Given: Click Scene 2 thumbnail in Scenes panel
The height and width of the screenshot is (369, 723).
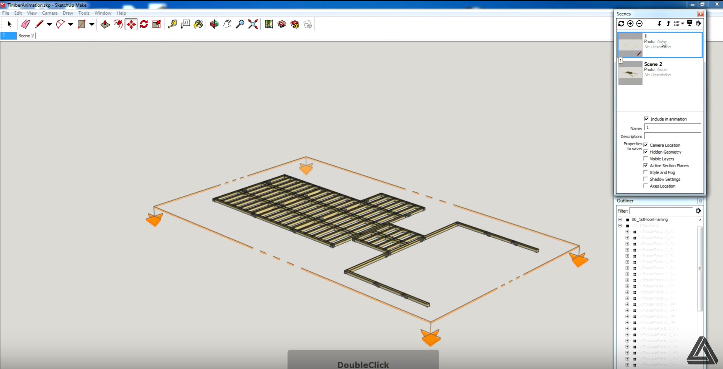Looking at the screenshot, I should click(x=630, y=71).
